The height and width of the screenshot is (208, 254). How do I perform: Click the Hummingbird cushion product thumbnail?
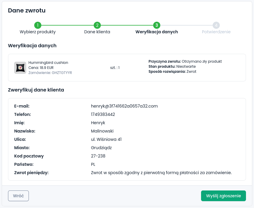(x=20, y=68)
